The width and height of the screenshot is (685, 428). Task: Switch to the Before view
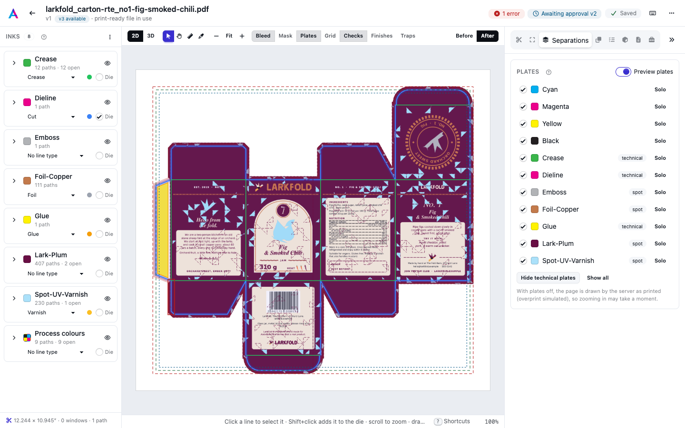[464, 36]
